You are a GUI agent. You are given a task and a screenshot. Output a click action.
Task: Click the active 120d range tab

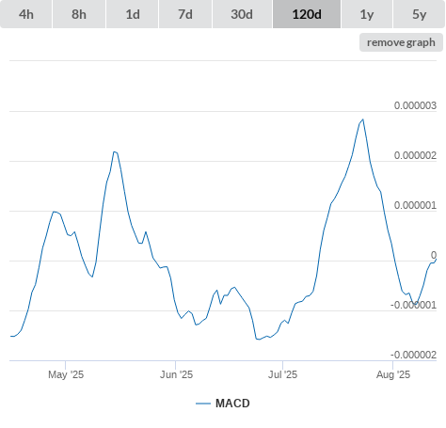(x=307, y=14)
